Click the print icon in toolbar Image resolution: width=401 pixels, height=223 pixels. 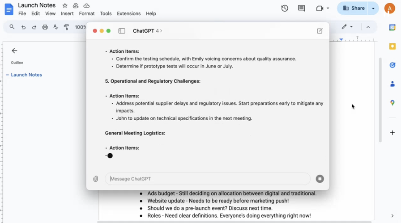tap(45, 27)
